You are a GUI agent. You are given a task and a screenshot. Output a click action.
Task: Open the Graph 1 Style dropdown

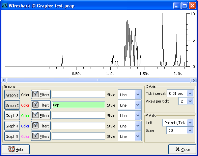(x=130, y=94)
